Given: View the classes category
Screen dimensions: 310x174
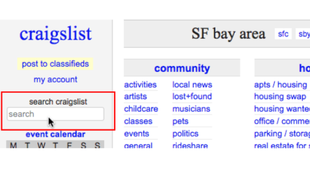Looking at the screenshot, I should click(138, 121).
